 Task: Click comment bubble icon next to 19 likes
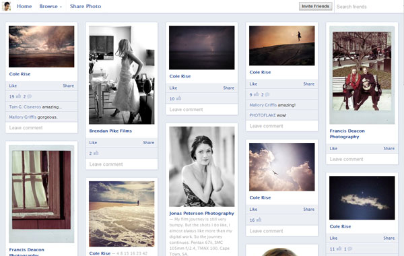[x=30, y=96]
